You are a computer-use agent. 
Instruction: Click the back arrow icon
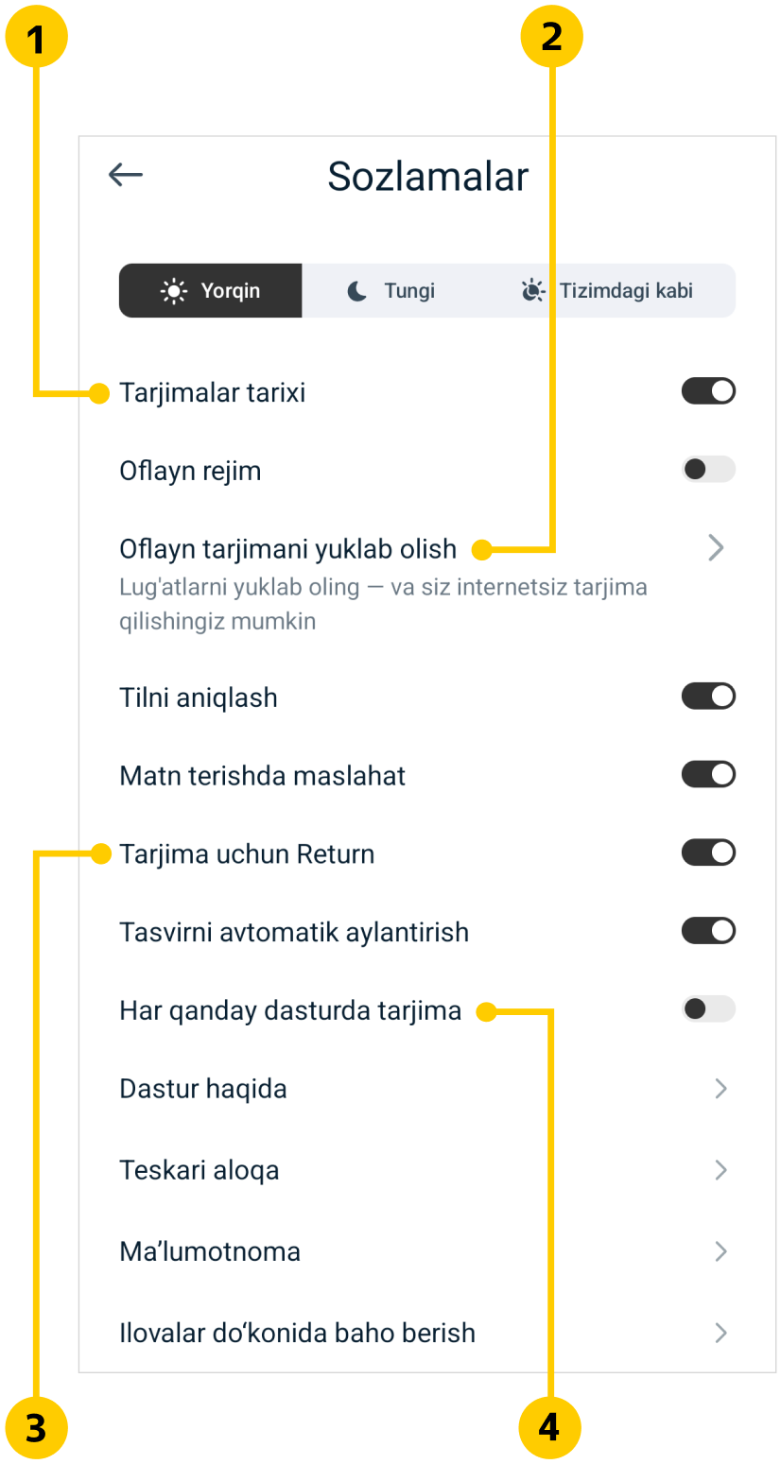[125, 175]
